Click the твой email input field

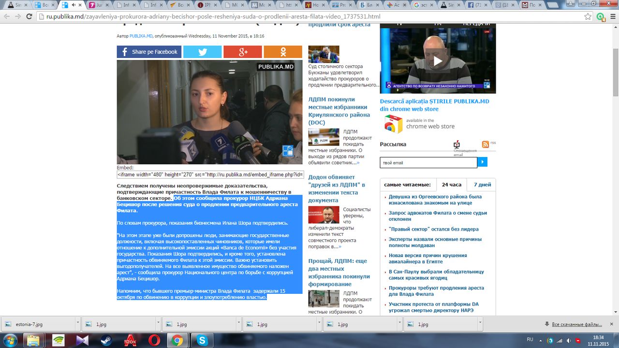coord(428,162)
